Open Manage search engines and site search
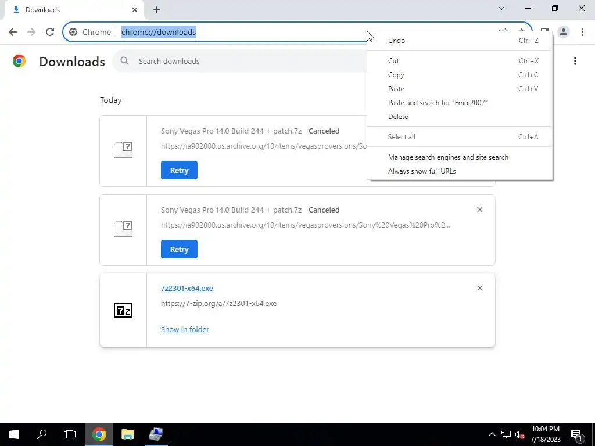Screen dimensions: 595x446 pos(460,157)
